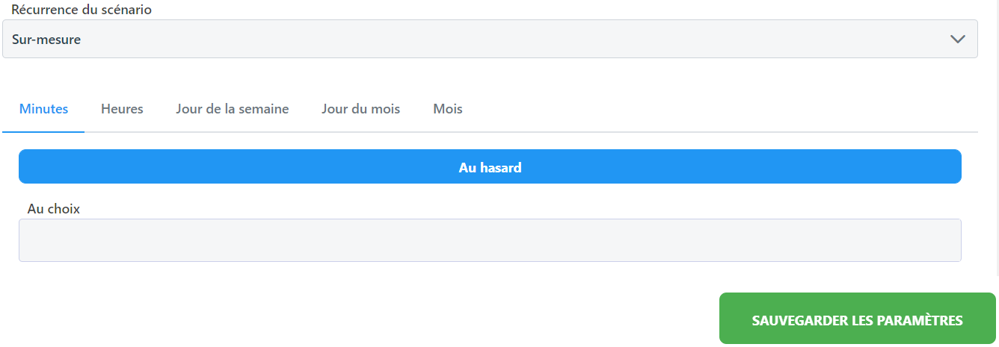
Task: Save the parameters with the green button
Action: coord(857,320)
